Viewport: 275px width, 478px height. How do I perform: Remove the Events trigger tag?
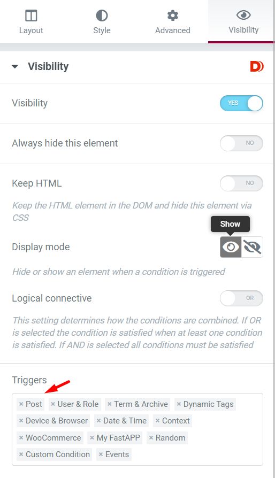click(101, 454)
